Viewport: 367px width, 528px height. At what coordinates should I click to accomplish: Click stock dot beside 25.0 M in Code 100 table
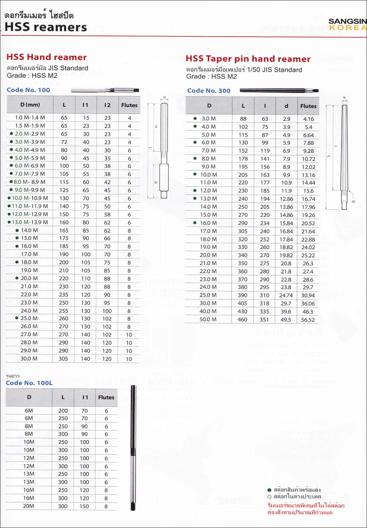[x=17, y=318]
